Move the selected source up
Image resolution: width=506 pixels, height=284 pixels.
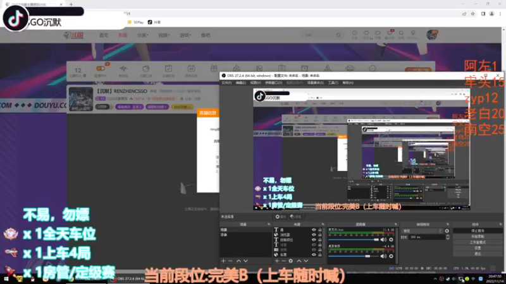(299, 261)
